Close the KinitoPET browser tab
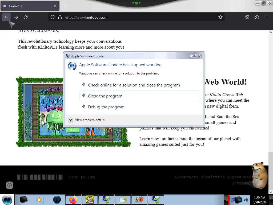 click(55, 6)
